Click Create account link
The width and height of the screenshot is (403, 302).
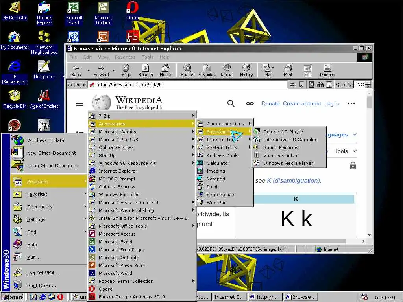click(x=302, y=103)
